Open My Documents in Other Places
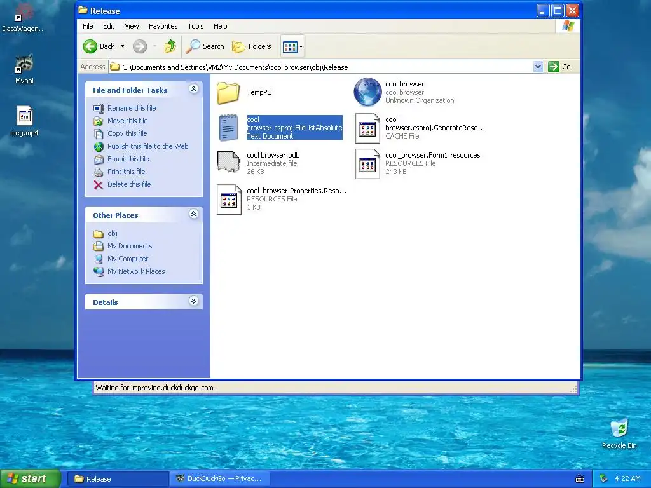The width and height of the screenshot is (651, 488). point(130,246)
